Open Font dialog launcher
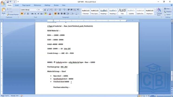 52,17
